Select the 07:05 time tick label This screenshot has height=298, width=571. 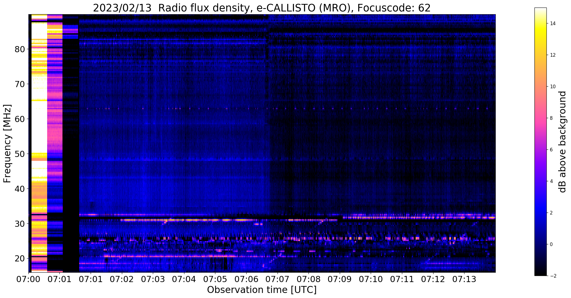[x=215, y=279]
